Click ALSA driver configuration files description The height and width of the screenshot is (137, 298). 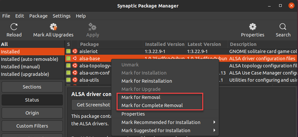point(262,58)
